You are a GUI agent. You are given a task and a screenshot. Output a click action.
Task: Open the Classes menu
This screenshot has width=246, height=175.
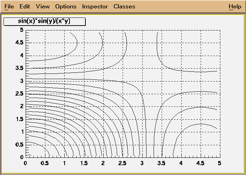(124, 7)
